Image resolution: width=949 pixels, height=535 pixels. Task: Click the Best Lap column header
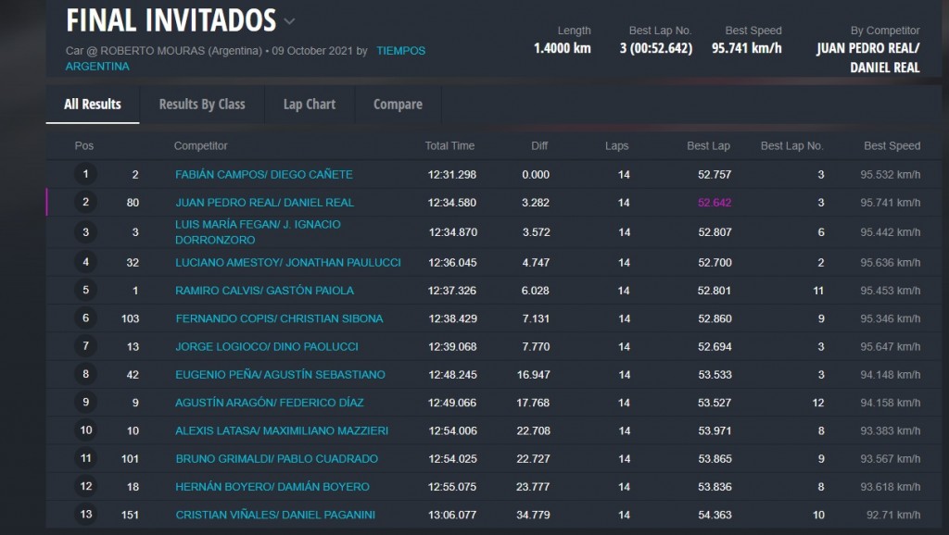pyautogui.click(x=708, y=146)
